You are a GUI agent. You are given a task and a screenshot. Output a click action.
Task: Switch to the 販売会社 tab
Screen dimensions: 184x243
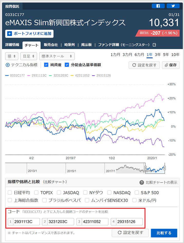pos(51,45)
